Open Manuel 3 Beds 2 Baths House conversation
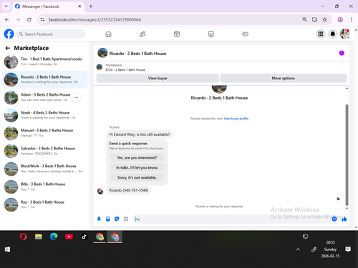This screenshot has width=358, height=268. pyautogui.click(x=45, y=133)
